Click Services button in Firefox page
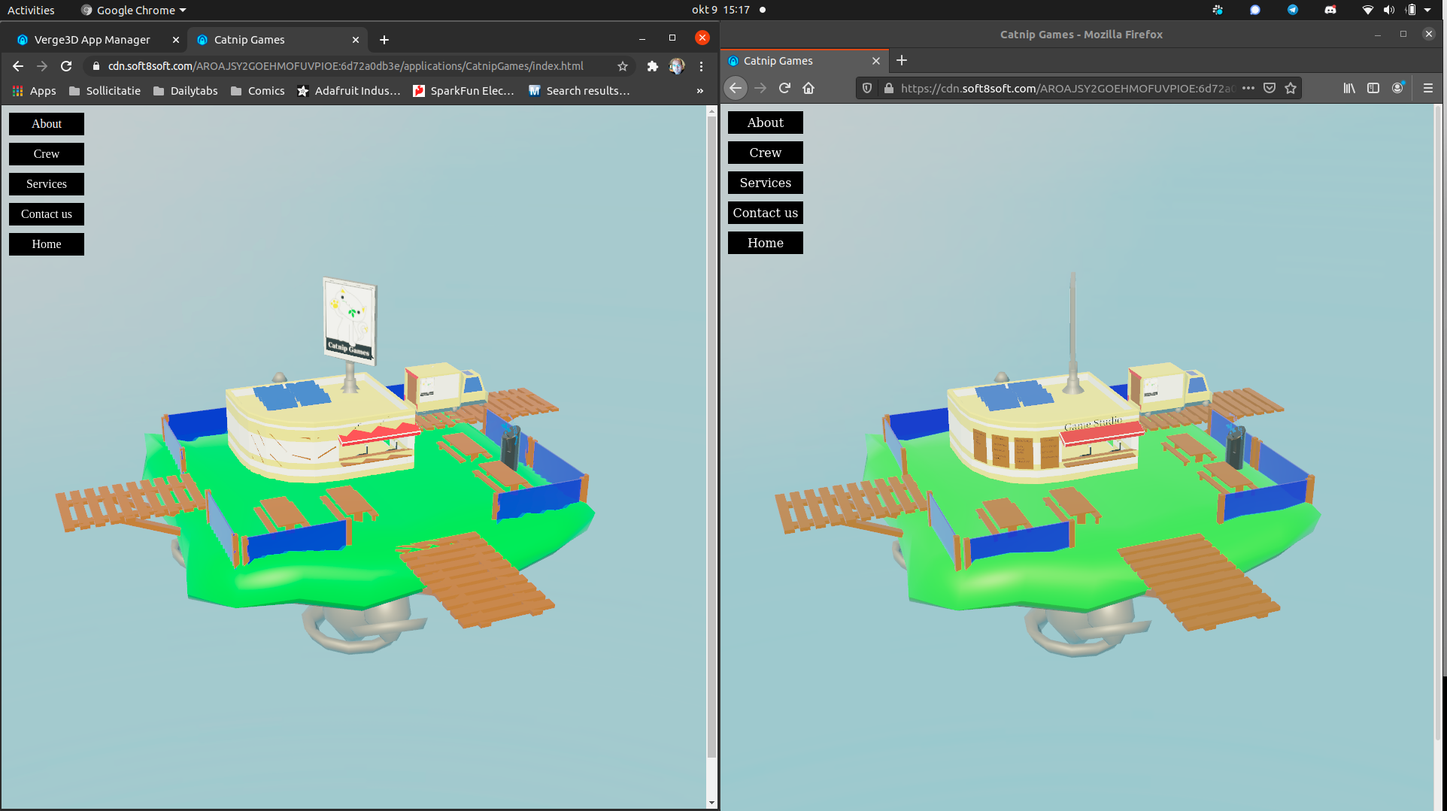Viewport: 1447px width, 811px height. pos(766,183)
